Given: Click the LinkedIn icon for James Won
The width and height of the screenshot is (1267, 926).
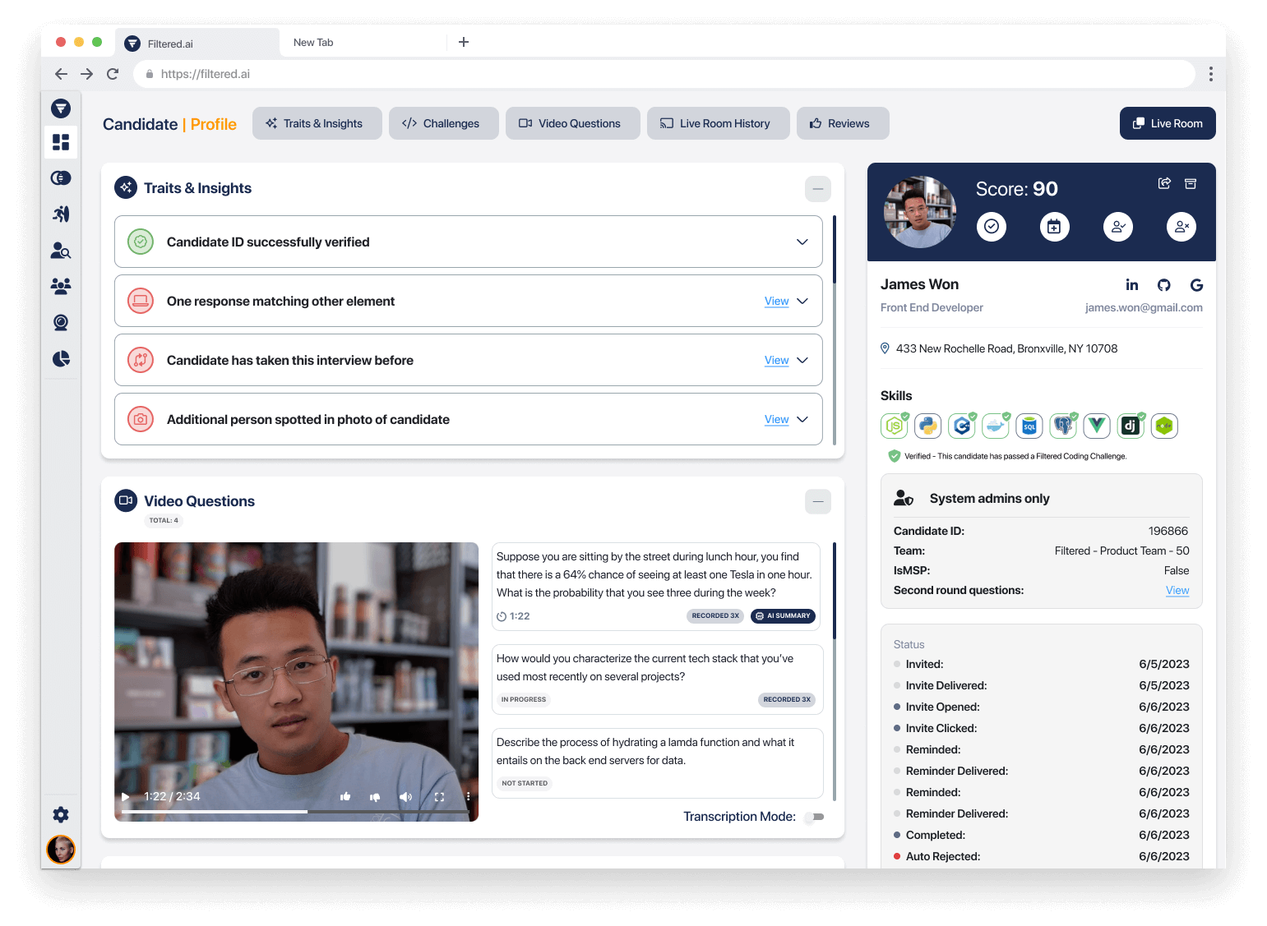Looking at the screenshot, I should (1132, 285).
